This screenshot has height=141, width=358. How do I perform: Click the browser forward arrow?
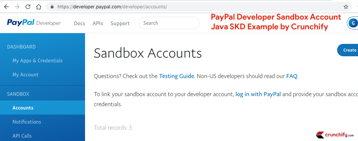[x=17, y=7]
